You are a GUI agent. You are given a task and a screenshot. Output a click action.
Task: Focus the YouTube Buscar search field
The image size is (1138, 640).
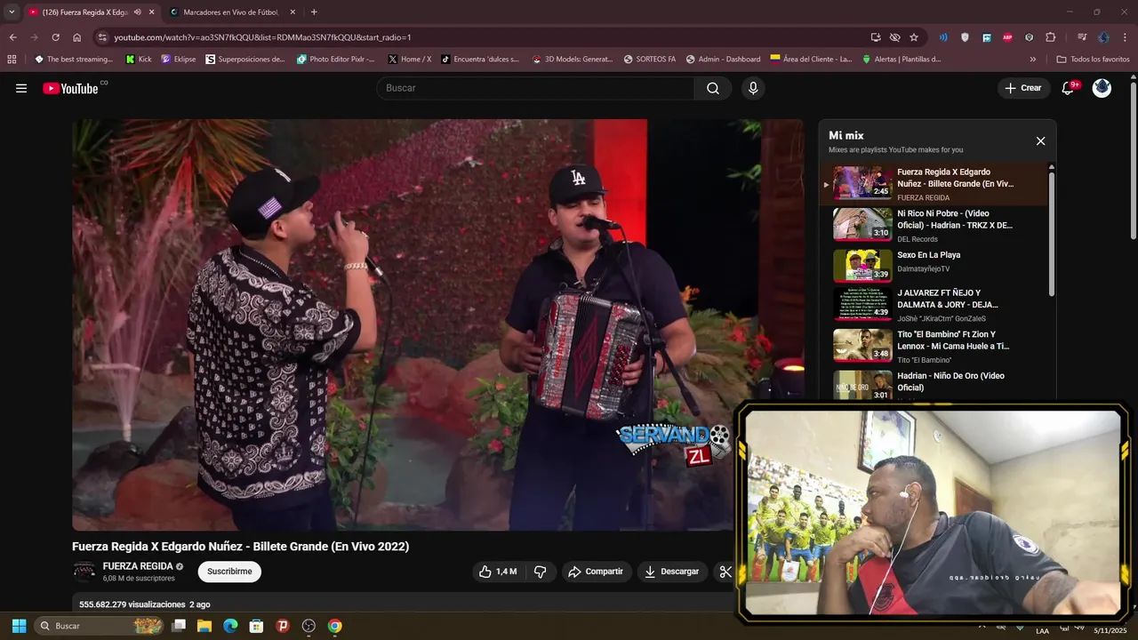536,88
